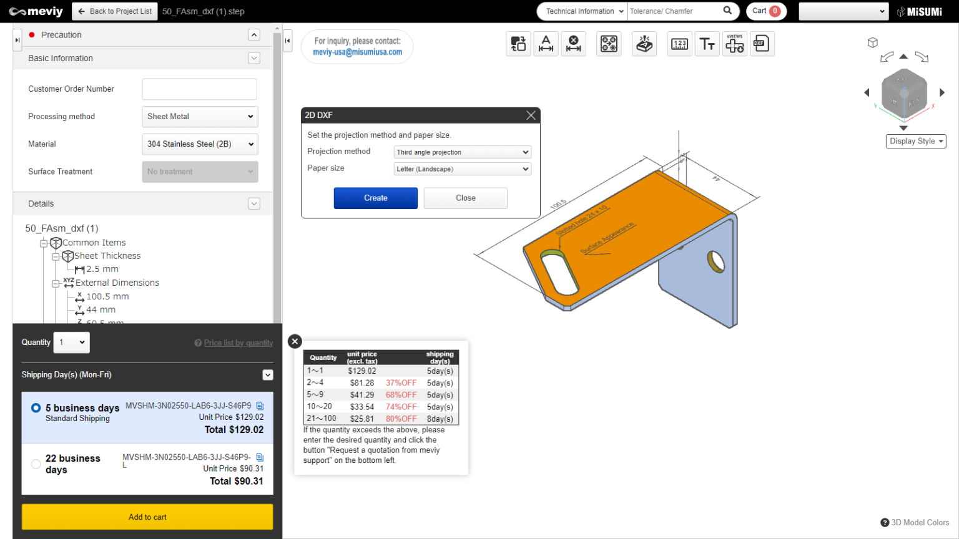Click the 123 dimension measurement icon
The height and width of the screenshot is (539, 959).
click(x=679, y=44)
